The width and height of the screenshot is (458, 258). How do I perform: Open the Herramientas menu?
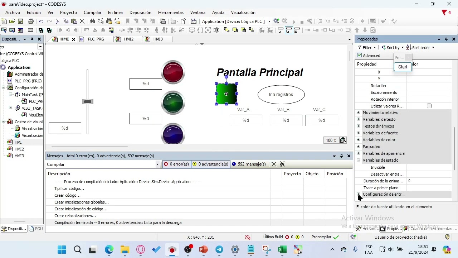(x=171, y=12)
